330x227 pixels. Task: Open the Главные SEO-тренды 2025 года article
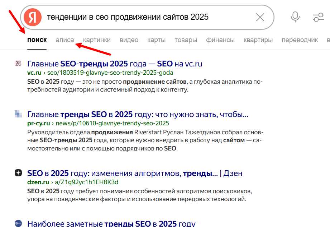tap(114, 63)
